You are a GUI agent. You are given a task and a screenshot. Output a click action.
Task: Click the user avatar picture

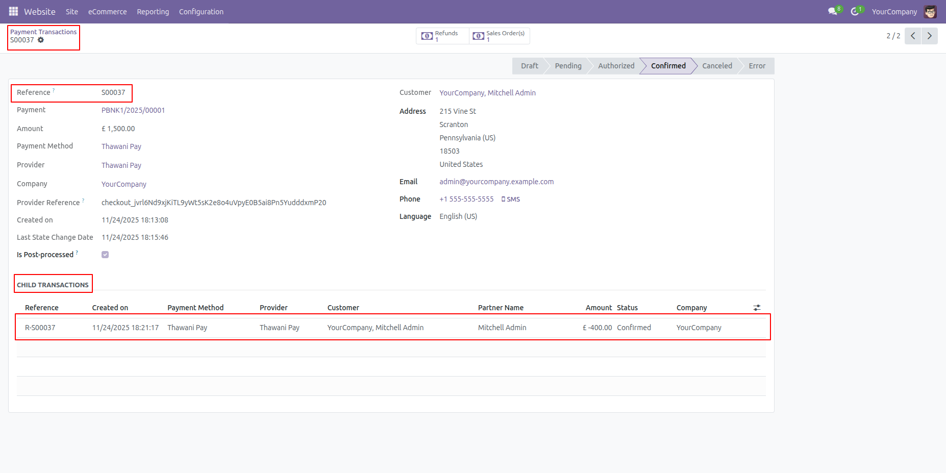[x=930, y=12]
